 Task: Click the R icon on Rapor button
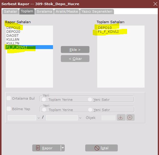38,148
